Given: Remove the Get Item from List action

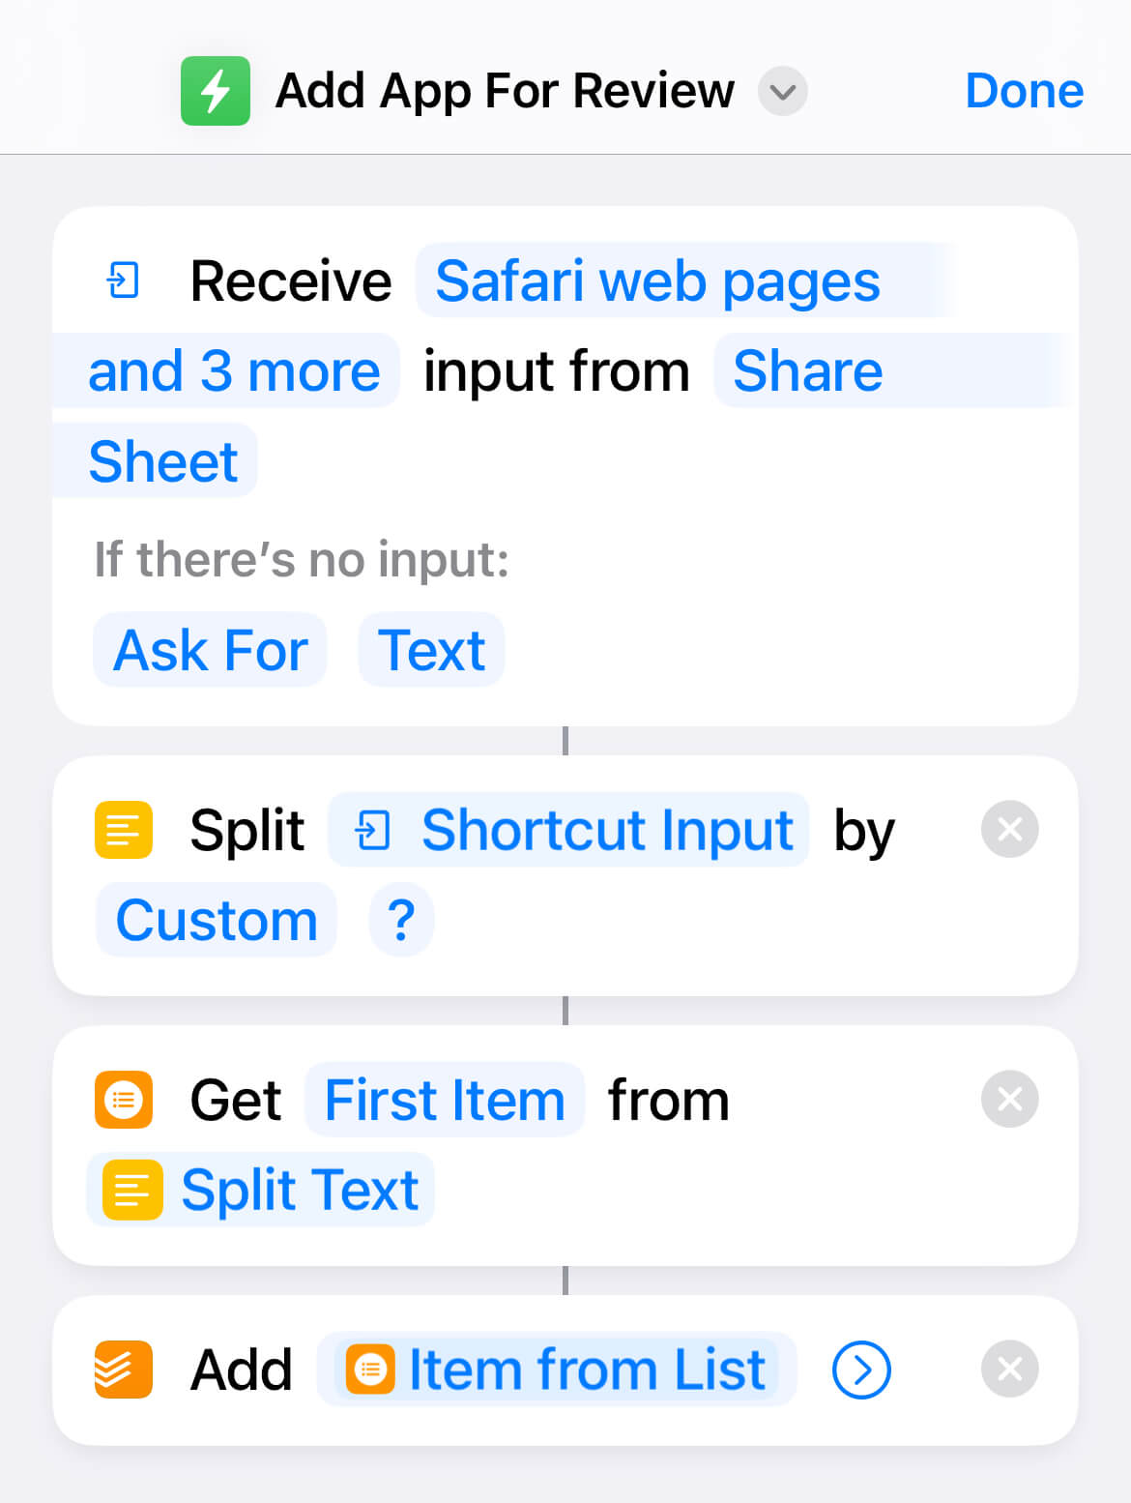Looking at the screenshot, I should point(1009,1100).
